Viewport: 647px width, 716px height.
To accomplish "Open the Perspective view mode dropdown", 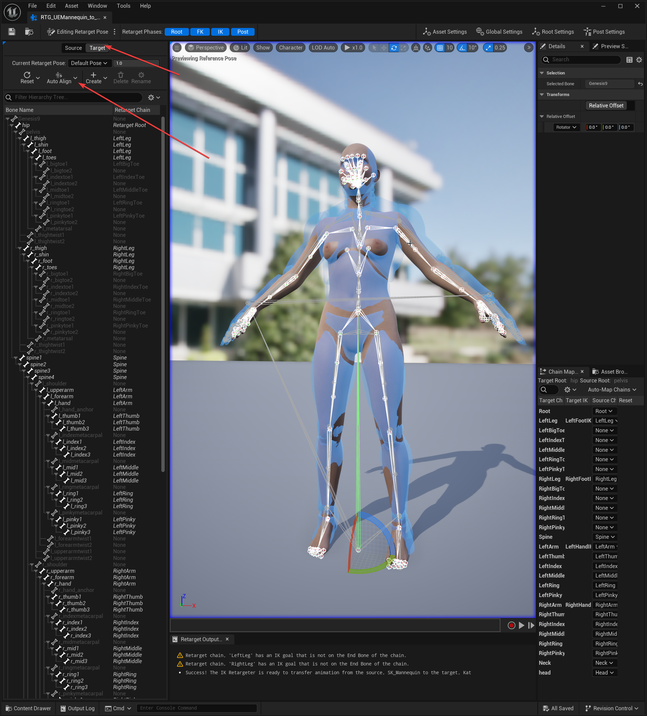I will [x=206, y=48].
